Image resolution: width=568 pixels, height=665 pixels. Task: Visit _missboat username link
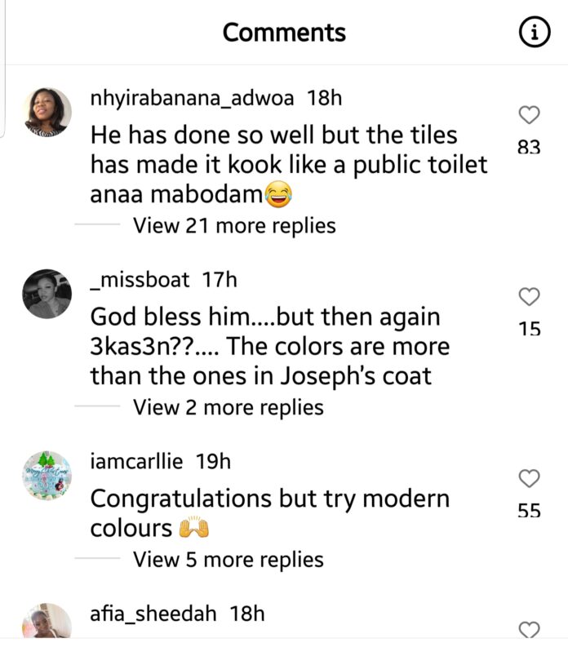pos(140,280)
